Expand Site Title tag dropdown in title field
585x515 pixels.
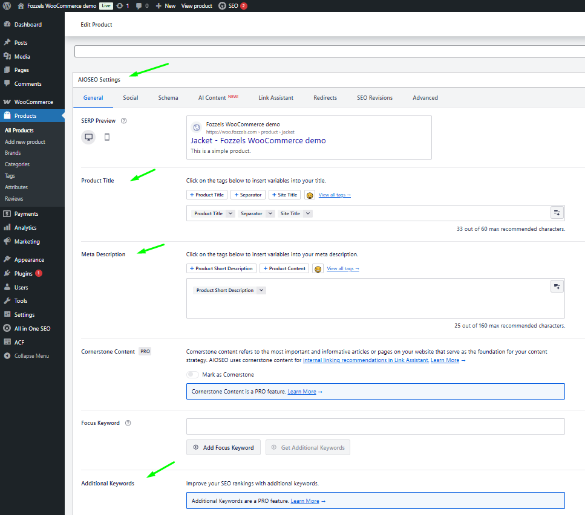308,213
